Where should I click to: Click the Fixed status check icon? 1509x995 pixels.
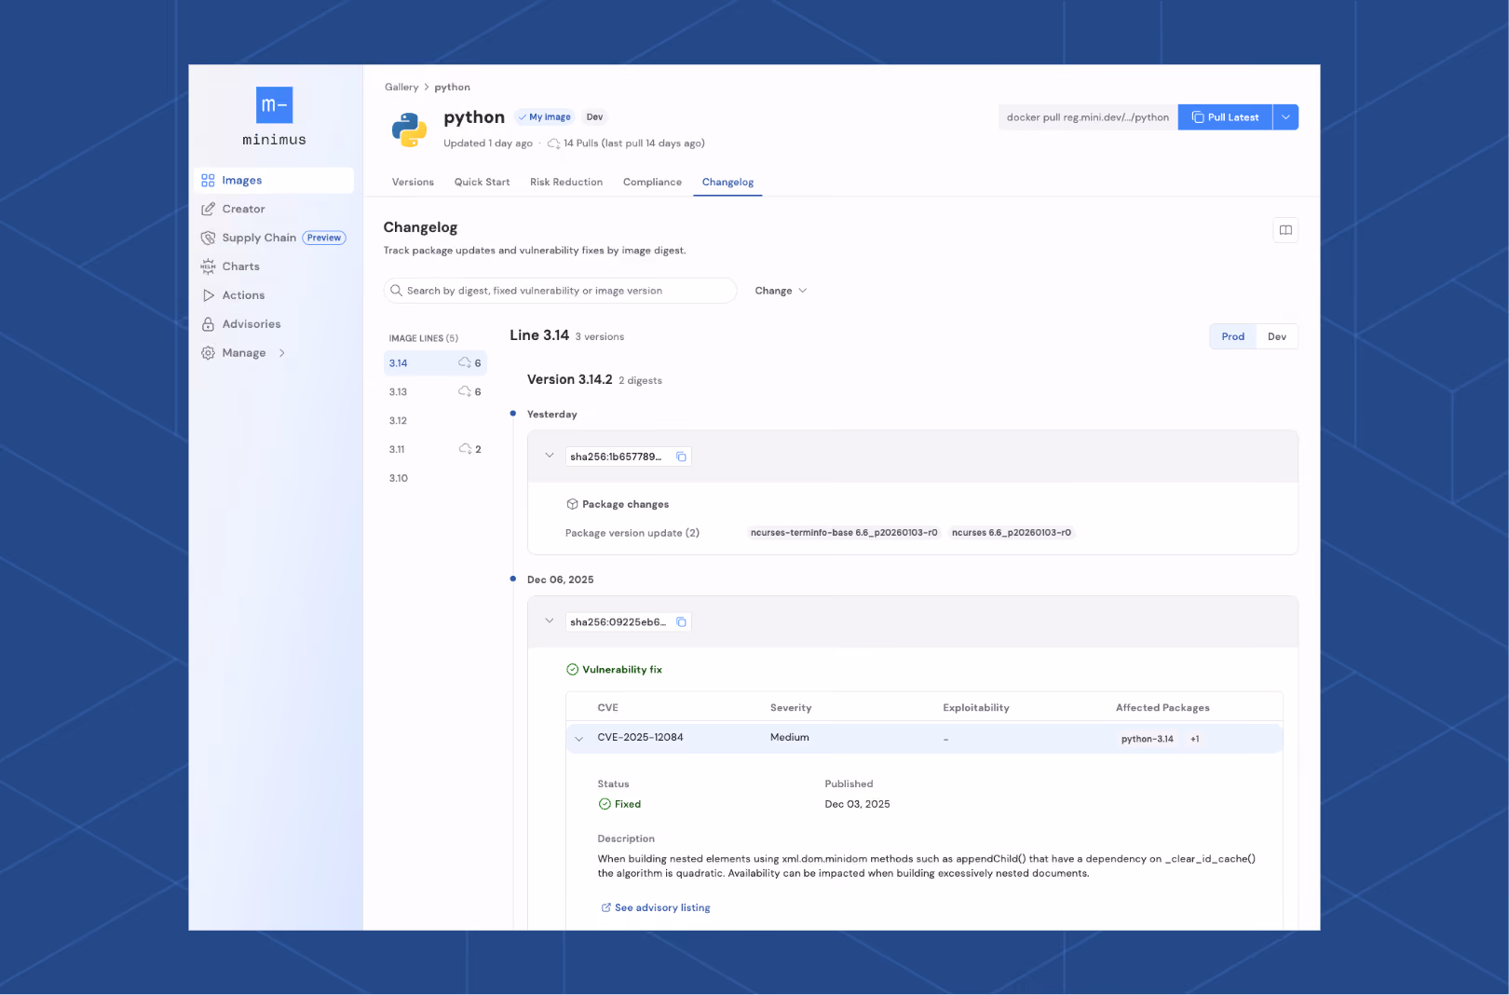(x=605, y=804)
